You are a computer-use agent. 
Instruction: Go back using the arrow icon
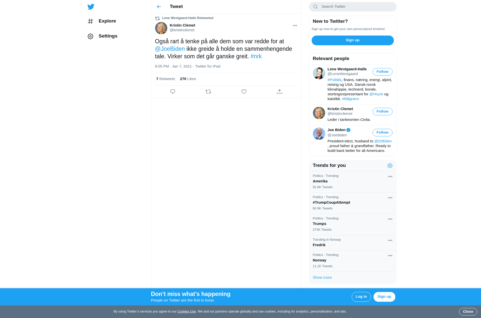point(159,7)
